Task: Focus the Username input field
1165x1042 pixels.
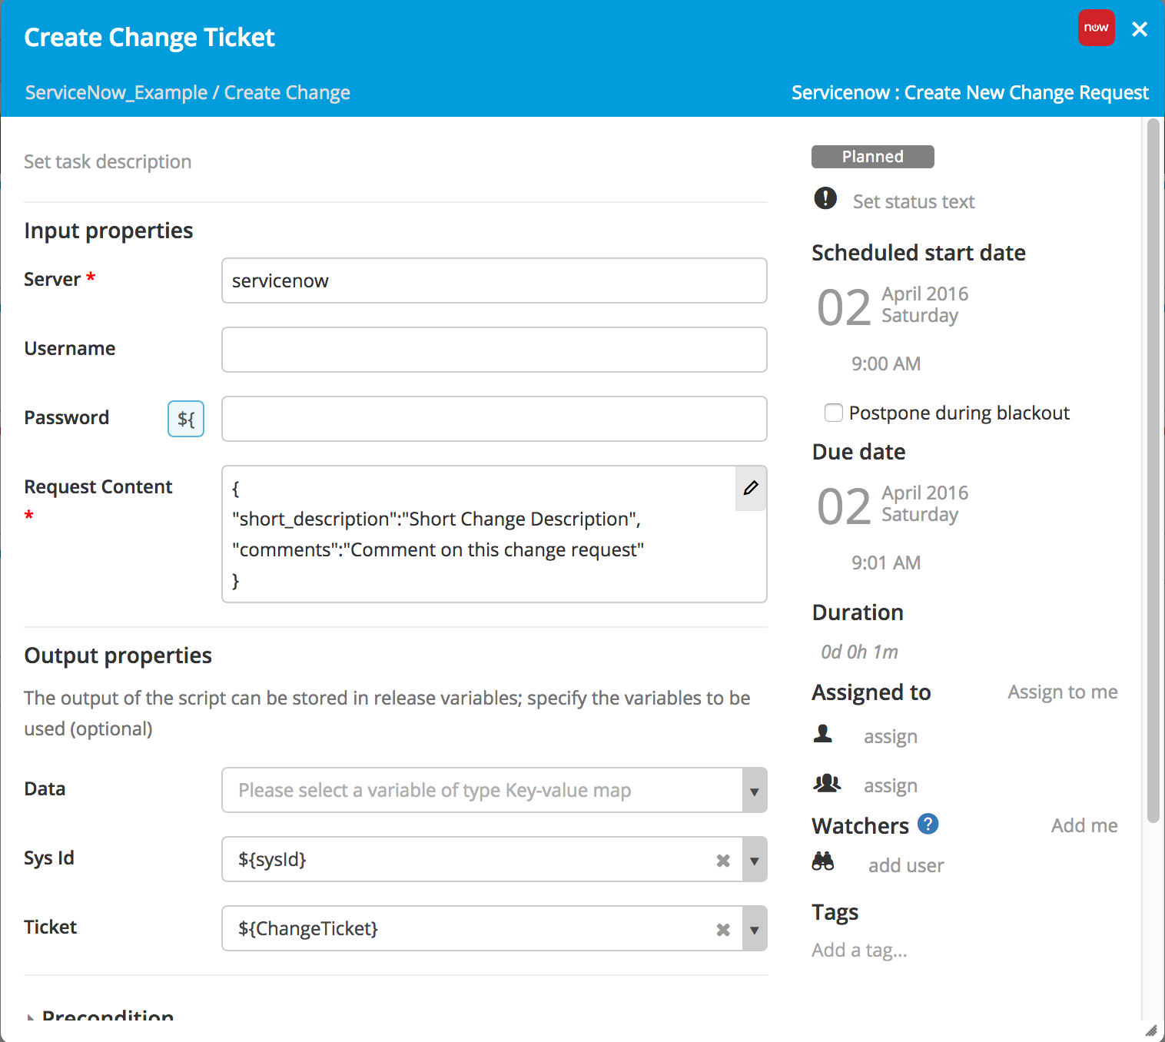Action: (x=494, y=350)
